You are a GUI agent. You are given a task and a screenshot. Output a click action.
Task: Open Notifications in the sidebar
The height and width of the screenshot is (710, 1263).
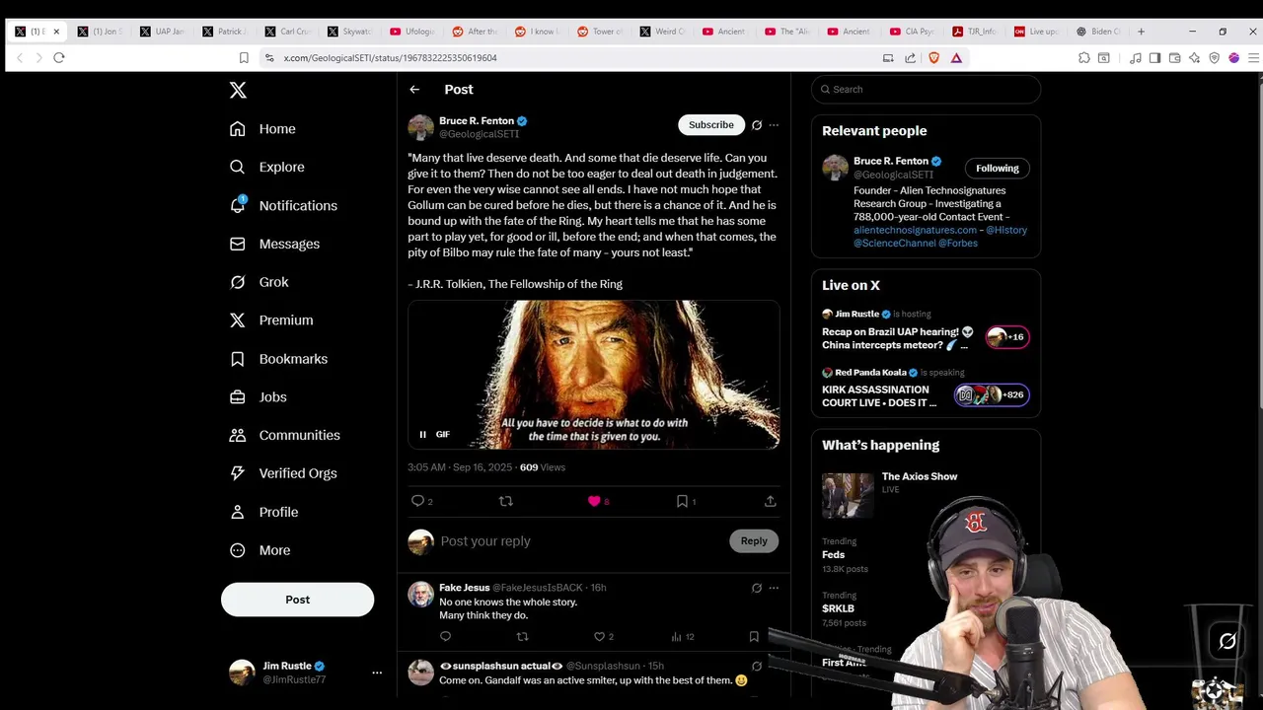pyautogui.click(x=283, y=206)
